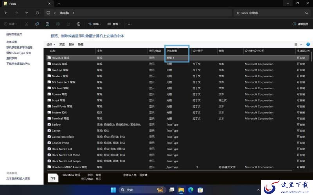The image size is (313, 195).
Task: Sort by the 显示/隐藏 column header
Action: point(155,51)
